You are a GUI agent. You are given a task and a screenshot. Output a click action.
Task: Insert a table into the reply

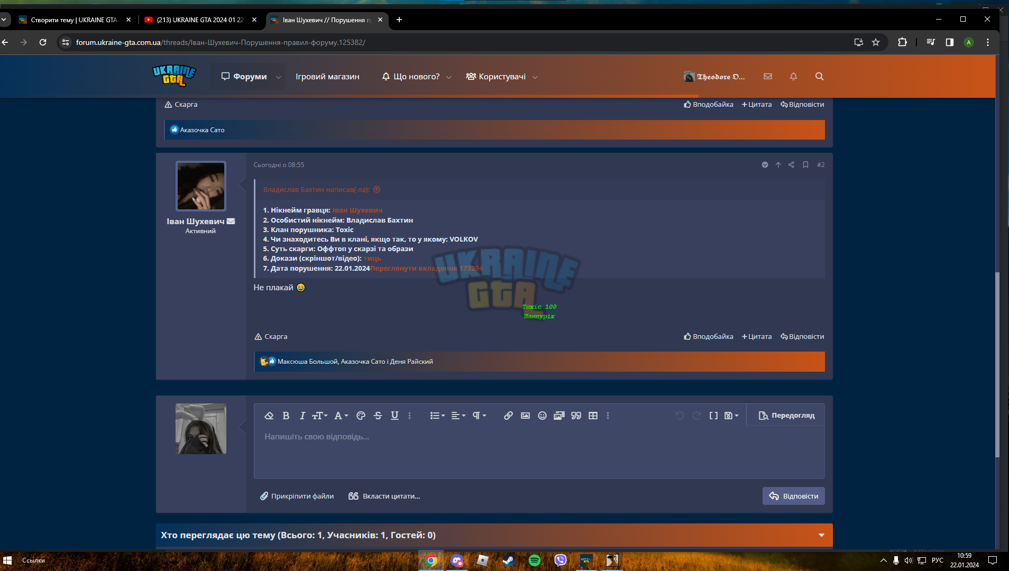coord(593,416)
